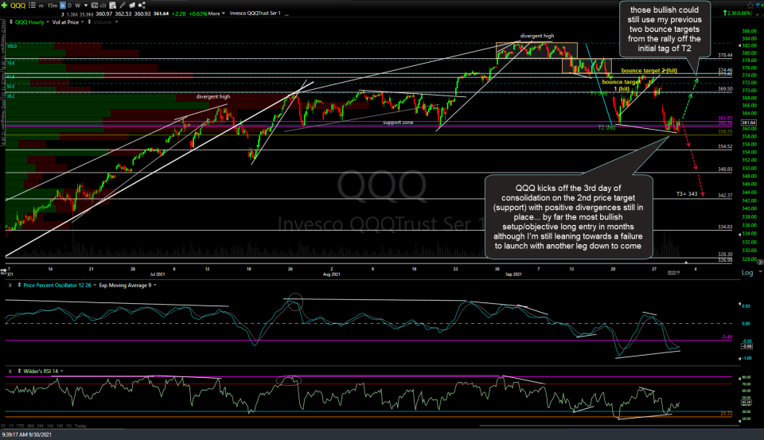Click the right chevron scroll arrow

[759, 262]
